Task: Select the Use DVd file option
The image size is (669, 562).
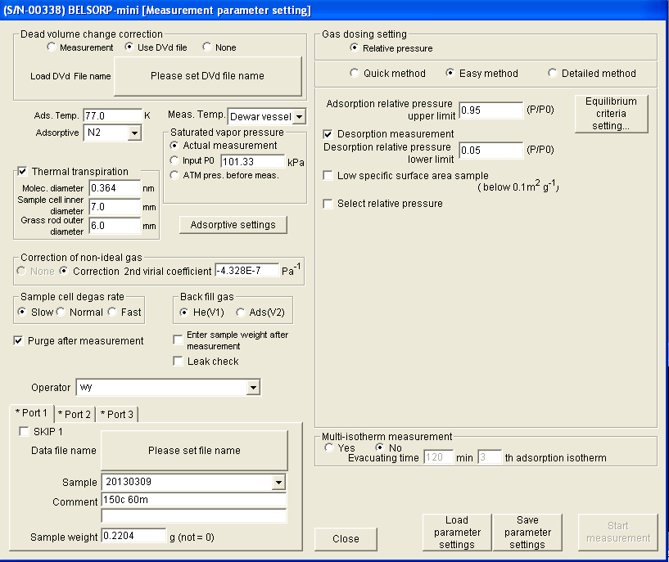Action: point(129,47)
